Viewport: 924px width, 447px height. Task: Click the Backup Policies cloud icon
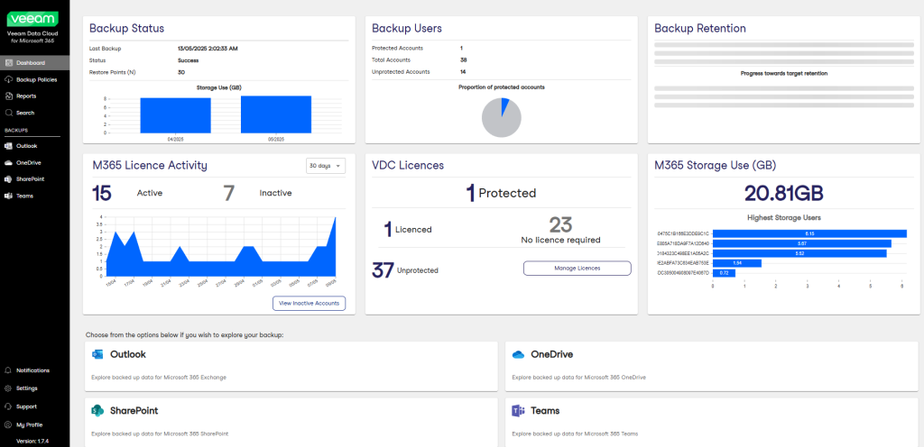tap(8, 79)
